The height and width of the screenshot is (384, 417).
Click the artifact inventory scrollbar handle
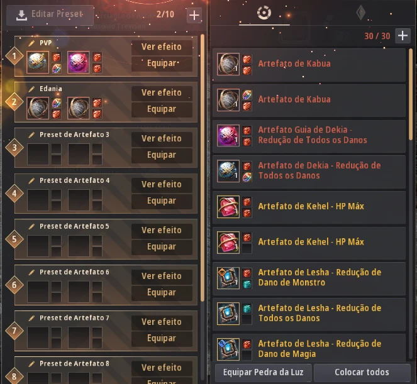[x=411, y=94]
